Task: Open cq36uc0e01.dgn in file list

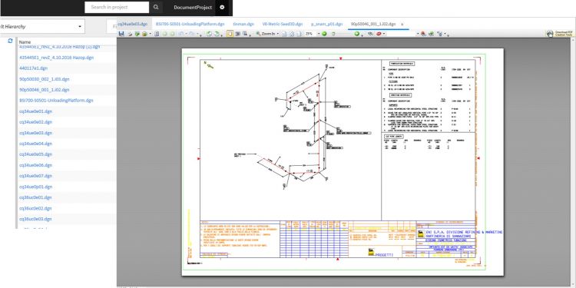Action: click(35, 197)
